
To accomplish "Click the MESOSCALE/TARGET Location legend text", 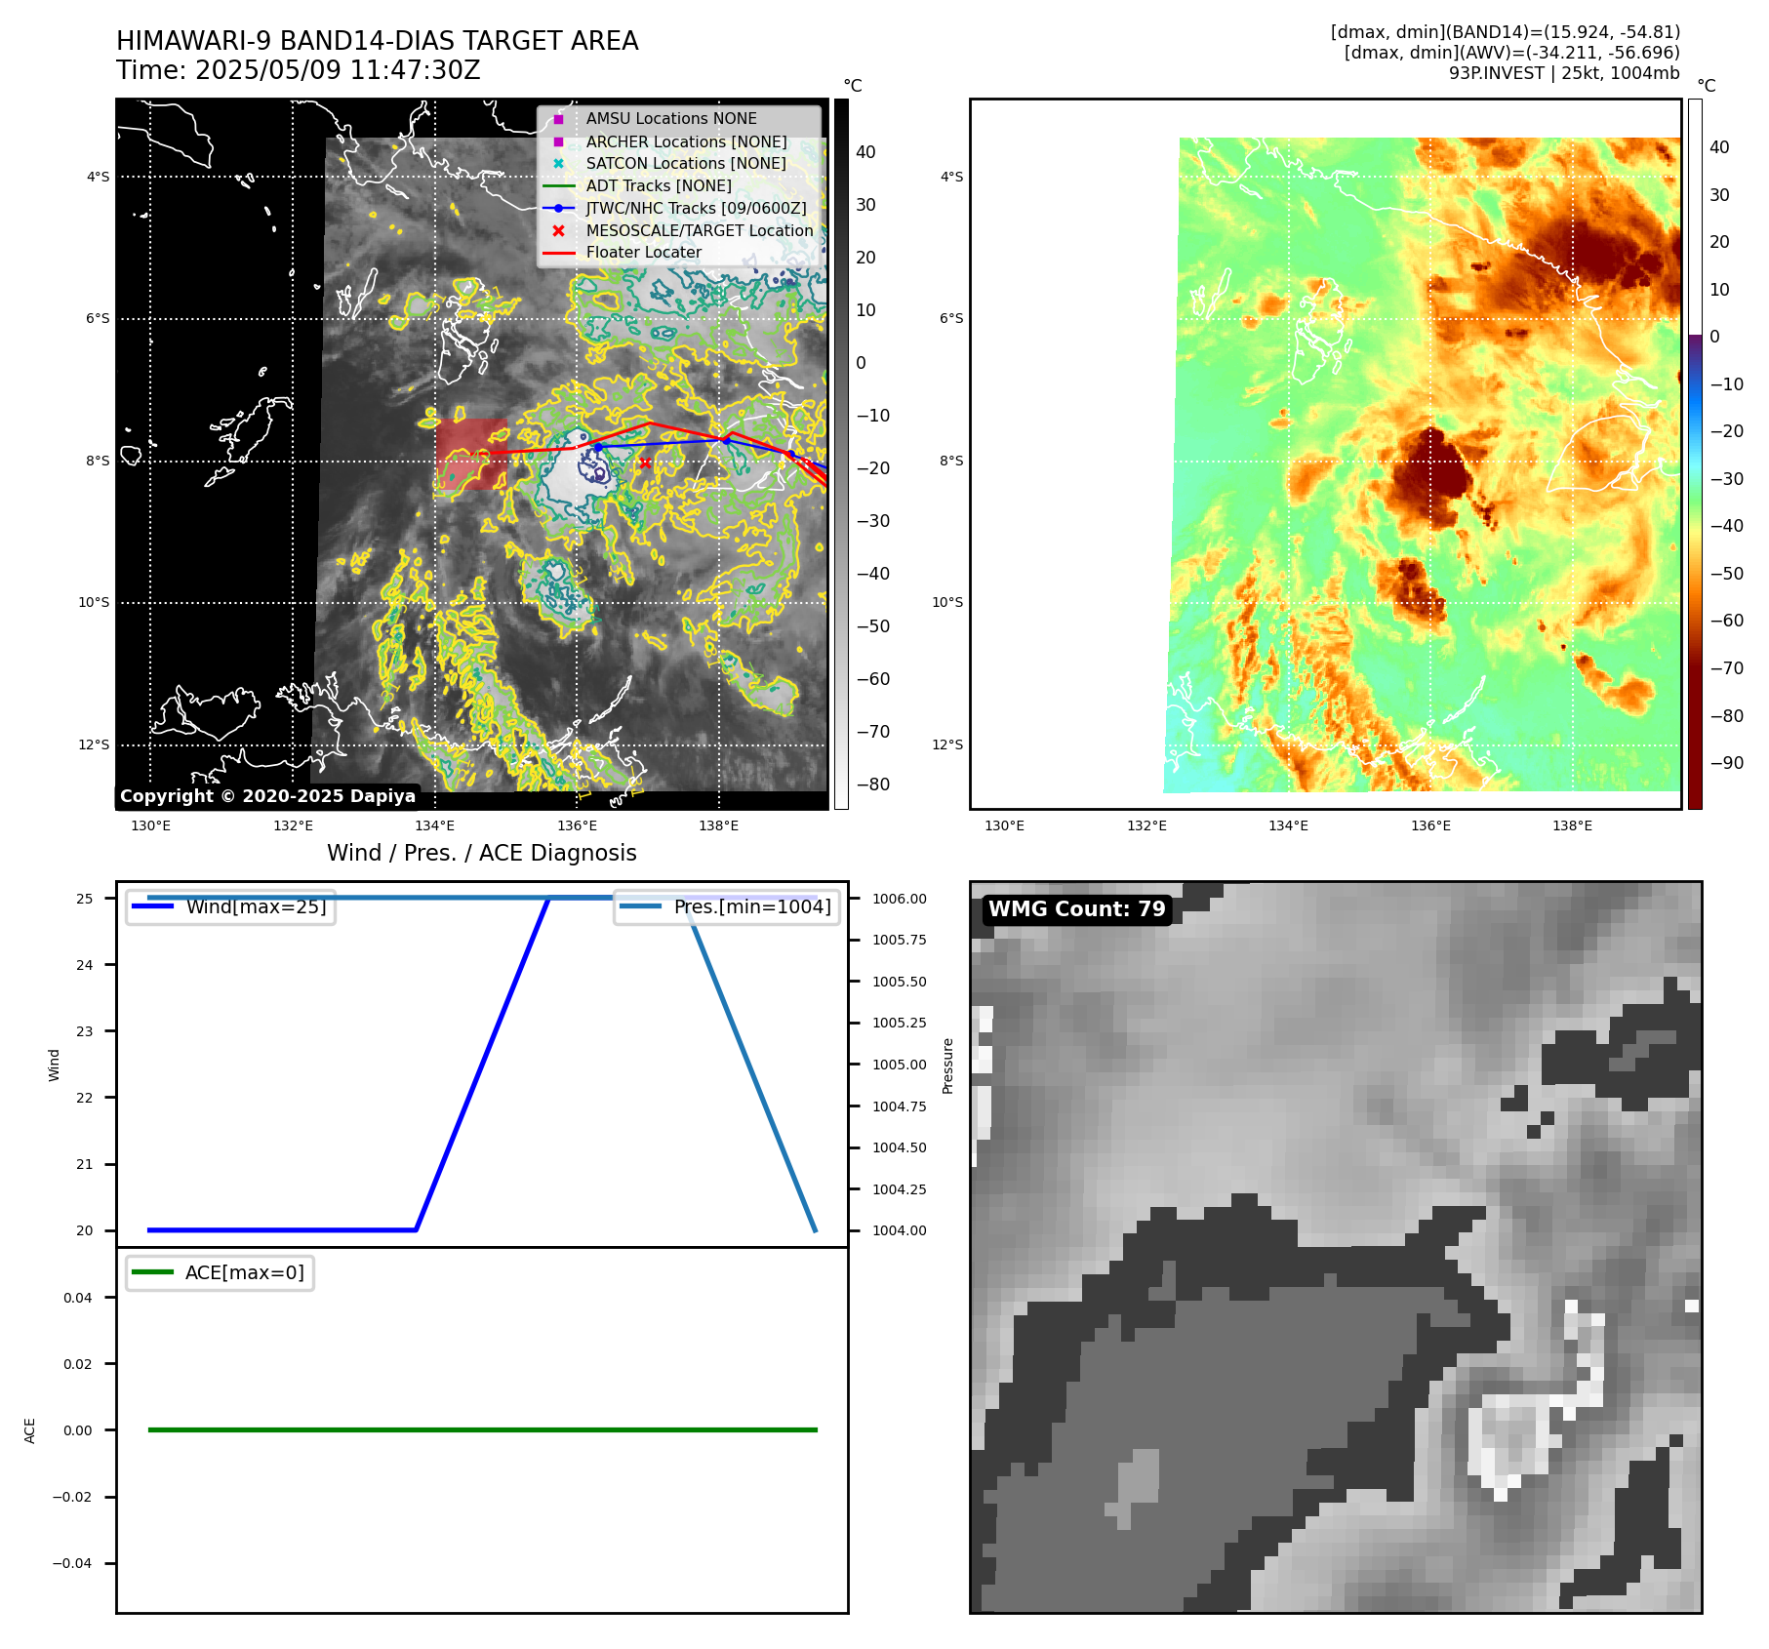I will click(x=700, y=230).
